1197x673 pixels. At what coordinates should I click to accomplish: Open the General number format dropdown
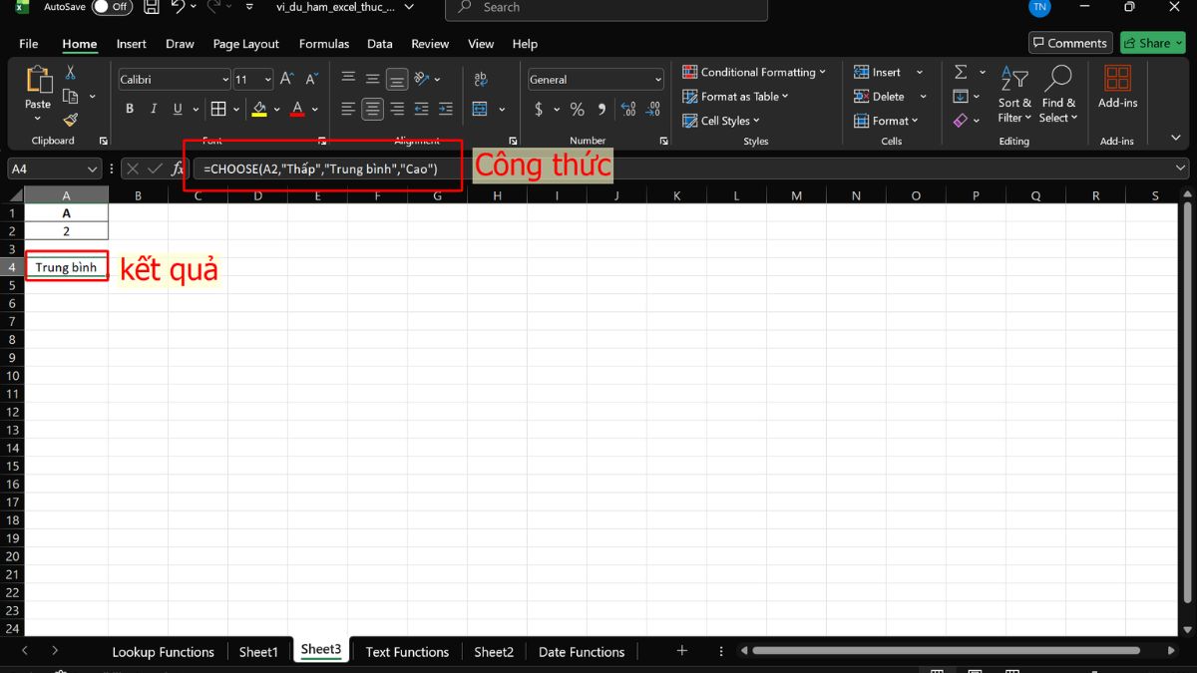657,80
